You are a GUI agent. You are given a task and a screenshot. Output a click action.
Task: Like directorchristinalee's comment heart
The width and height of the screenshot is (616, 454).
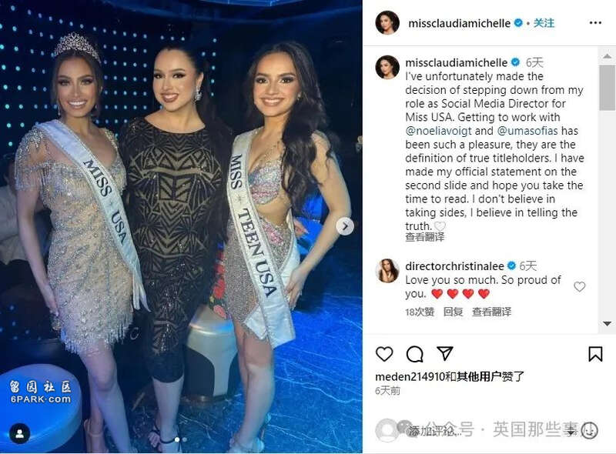point(580,287)
